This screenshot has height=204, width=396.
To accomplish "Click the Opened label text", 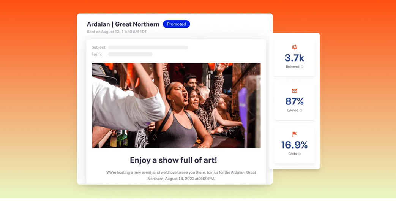I will (x=292, y=111).
